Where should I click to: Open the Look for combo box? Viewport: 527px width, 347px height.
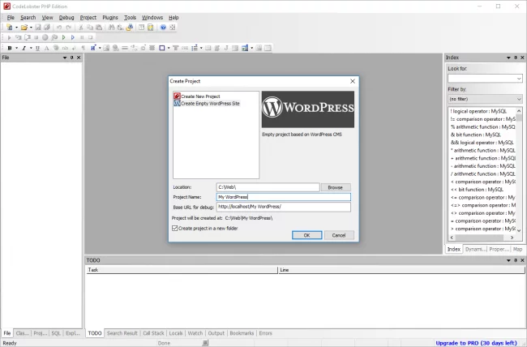[485, 79]
